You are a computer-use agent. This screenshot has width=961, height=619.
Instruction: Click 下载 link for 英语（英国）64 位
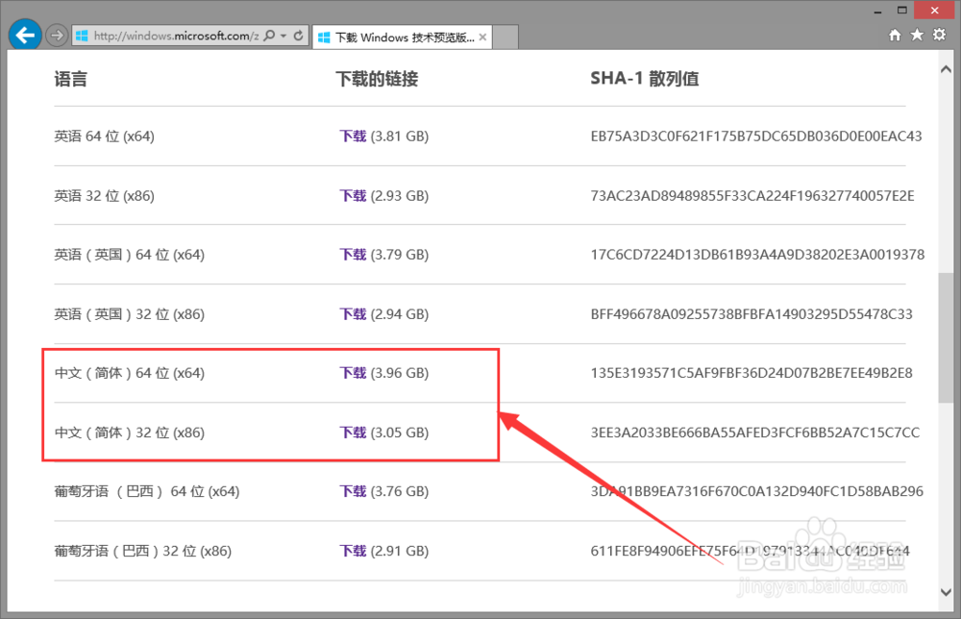pyautogui.click(x=353, y=255)
